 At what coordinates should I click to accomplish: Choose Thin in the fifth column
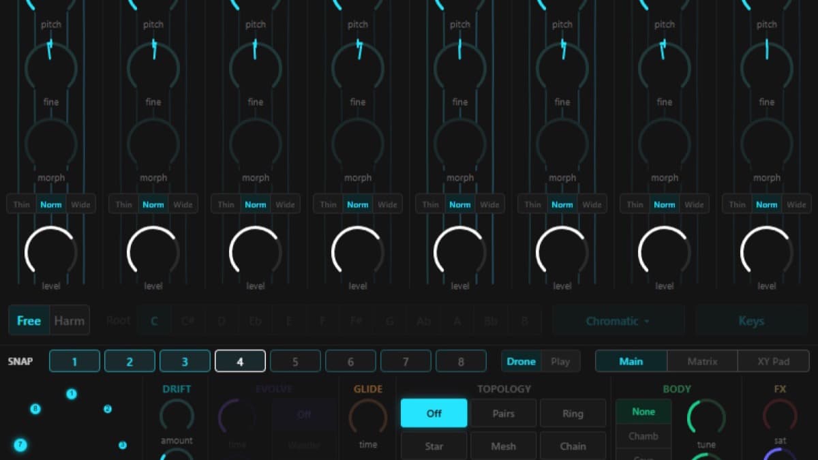point(430,204)
